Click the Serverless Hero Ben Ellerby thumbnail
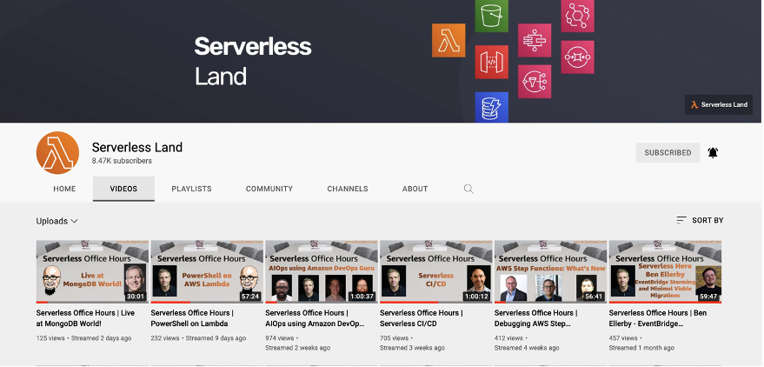764x367 pixels. pyautogui.click(x=665, y=271)
